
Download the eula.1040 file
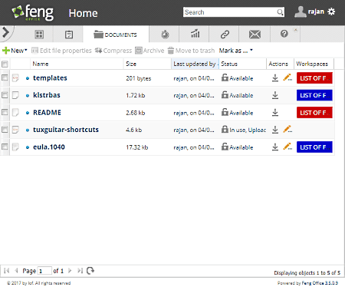tap(275, 147)
